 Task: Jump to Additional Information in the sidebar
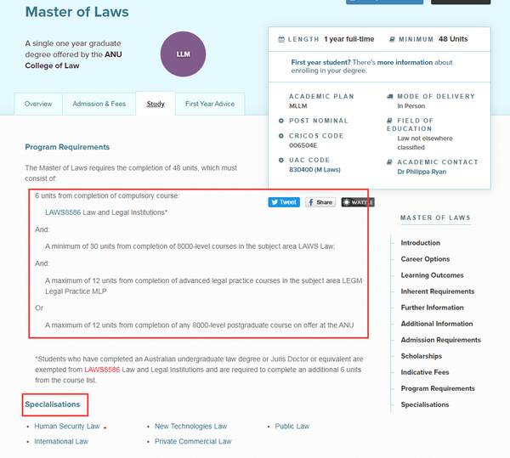437,324
